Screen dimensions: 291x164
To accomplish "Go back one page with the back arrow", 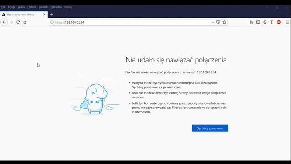I will click(4, 22).
